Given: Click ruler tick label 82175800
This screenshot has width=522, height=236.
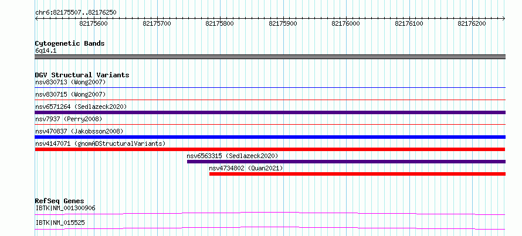Looking at the screenshot, I should [x=220, y=23].
